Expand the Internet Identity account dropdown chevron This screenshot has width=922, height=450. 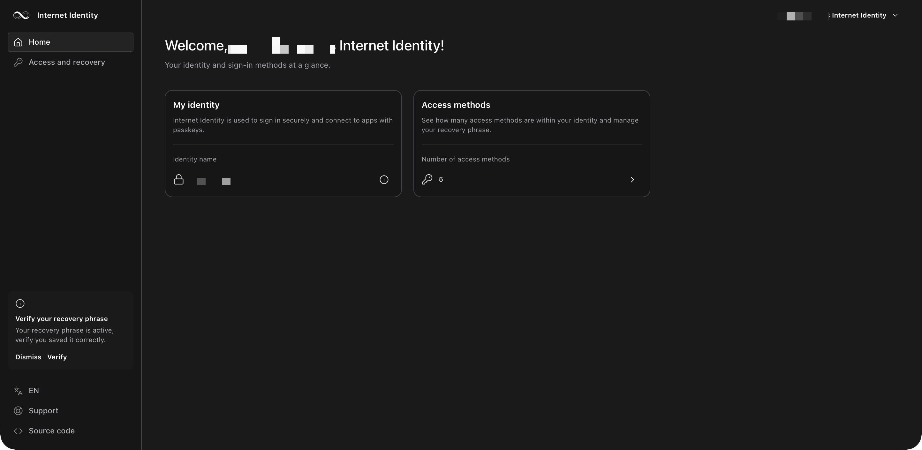895,15
